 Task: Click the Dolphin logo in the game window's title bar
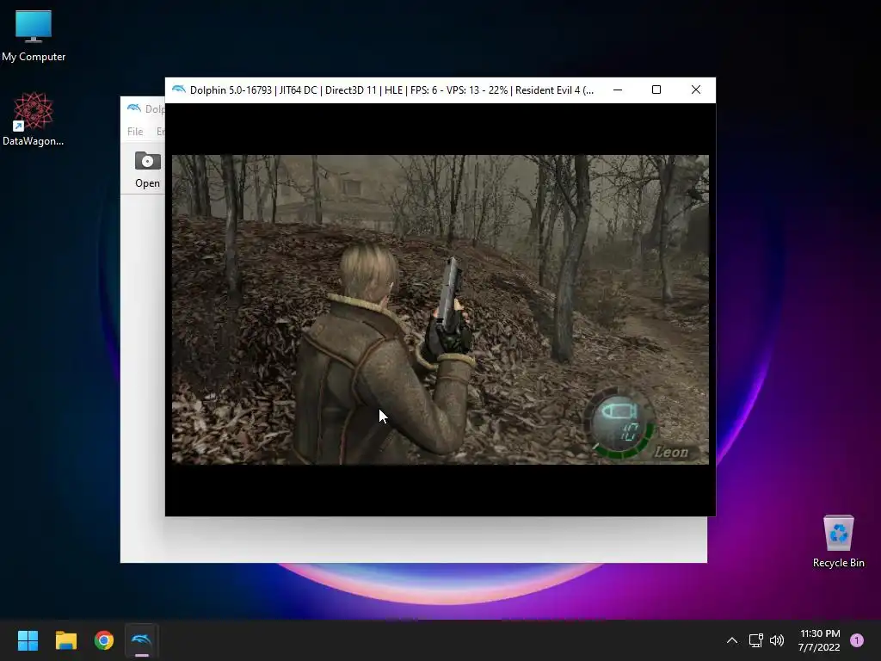[179, 90]
